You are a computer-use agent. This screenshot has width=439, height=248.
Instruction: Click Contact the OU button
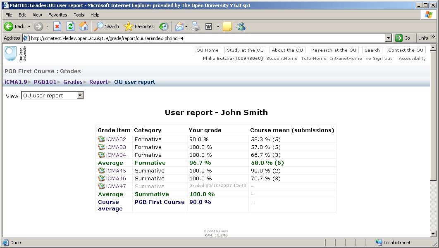406,50
